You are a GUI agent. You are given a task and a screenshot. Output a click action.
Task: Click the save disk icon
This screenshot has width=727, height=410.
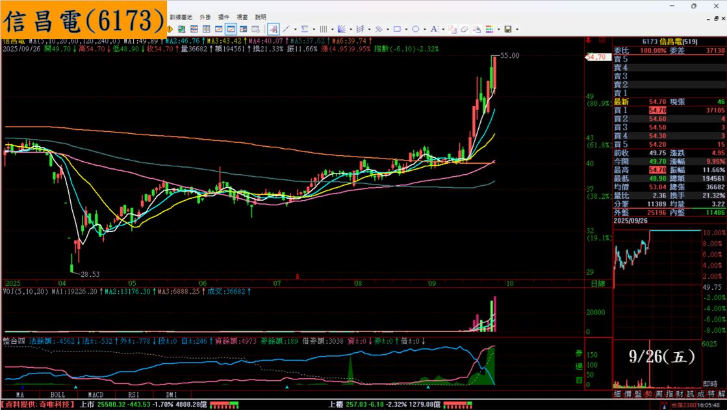pyautogui.click(x=507, y=29)
